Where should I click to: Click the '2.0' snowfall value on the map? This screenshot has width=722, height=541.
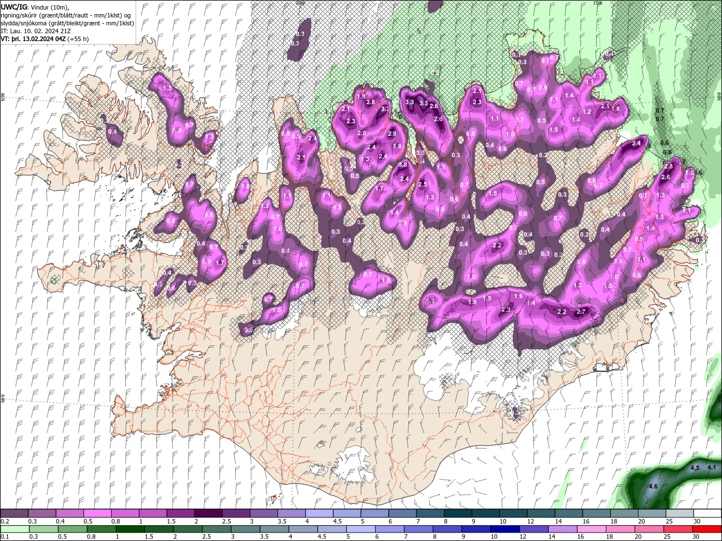coord(362,133)
